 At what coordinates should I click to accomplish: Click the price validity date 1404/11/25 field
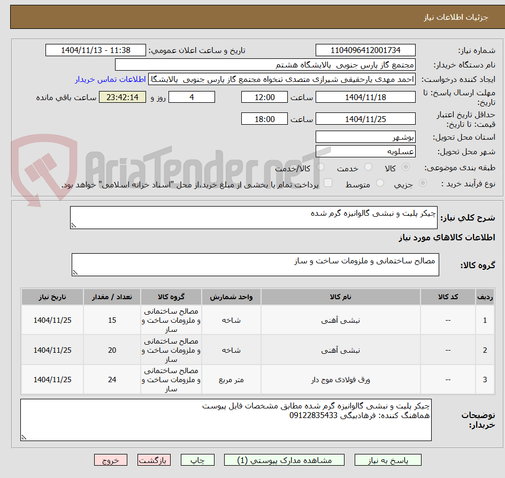[x=365, y=119]
